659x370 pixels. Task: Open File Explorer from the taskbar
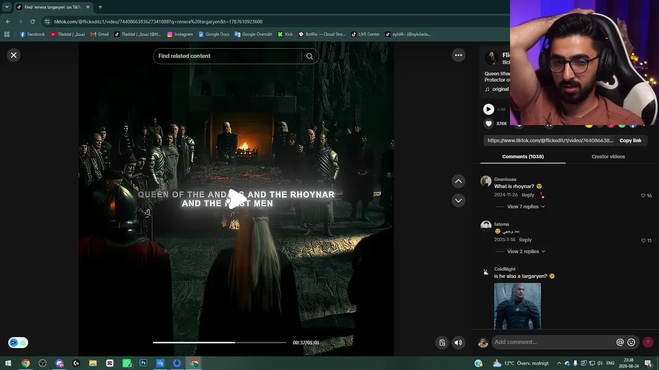(93, 363)
